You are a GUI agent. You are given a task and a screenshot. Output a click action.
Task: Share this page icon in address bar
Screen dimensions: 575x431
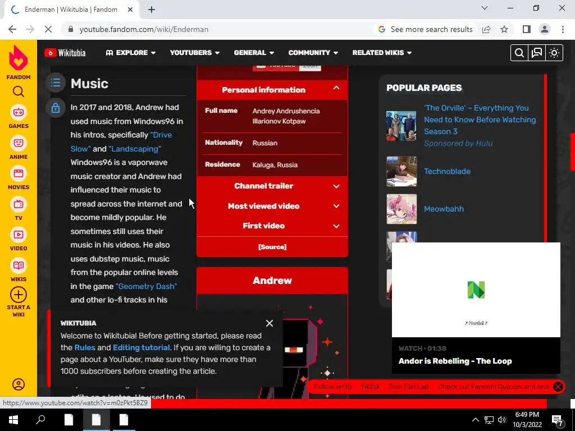click(x=486, y=29)
